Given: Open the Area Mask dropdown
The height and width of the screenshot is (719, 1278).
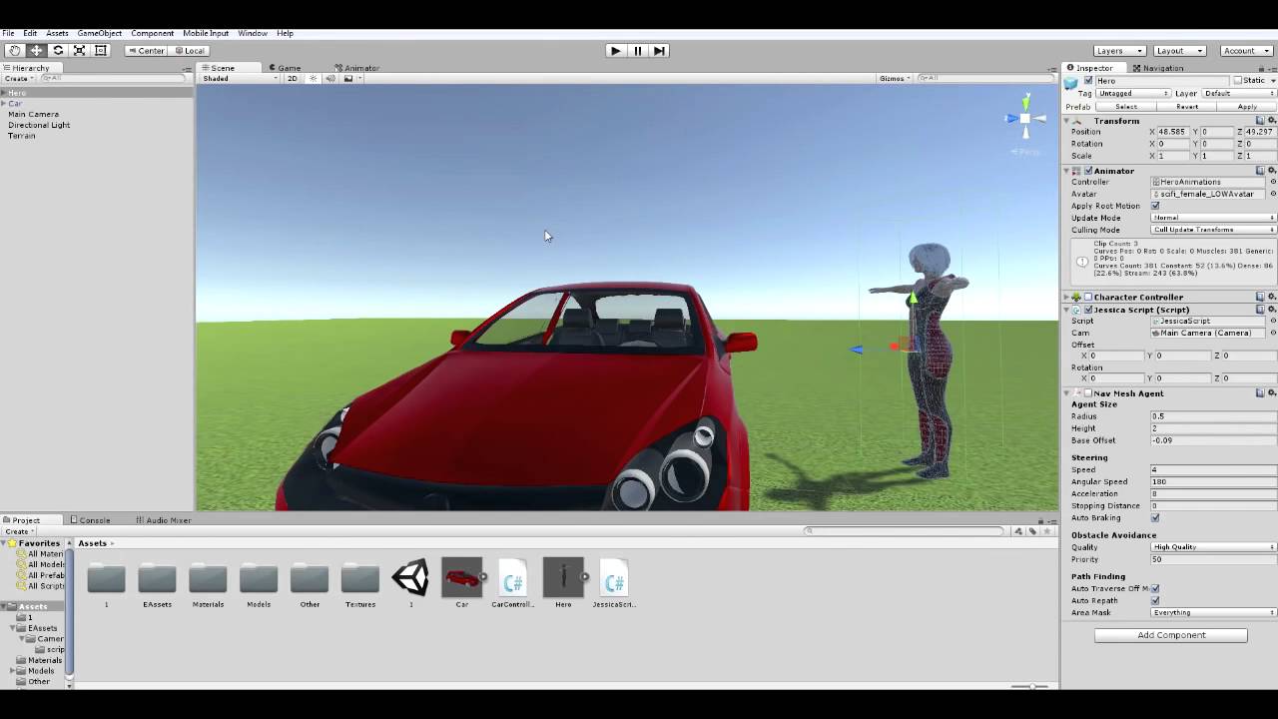Looking at the screenshot, I should pyautogui.click(x=1213, y=612).
